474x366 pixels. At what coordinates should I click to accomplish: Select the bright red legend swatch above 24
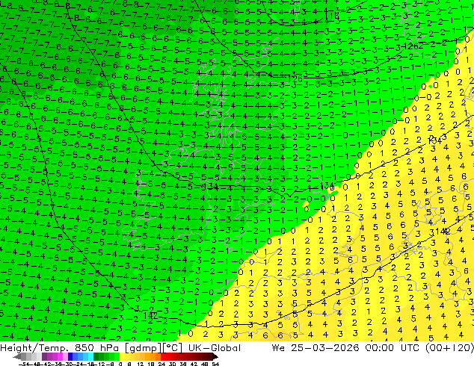point(163,357)
